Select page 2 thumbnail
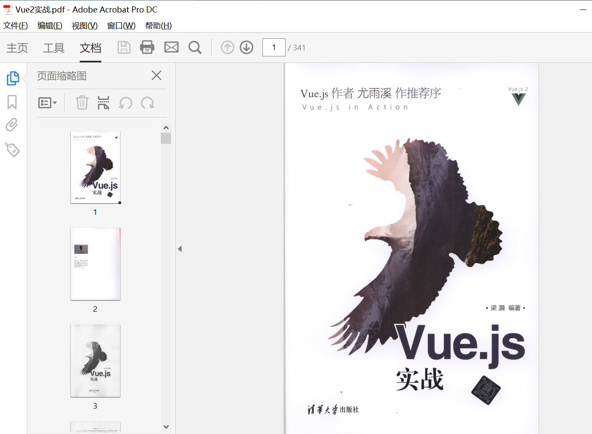Viewport: 592px width, 434px height. click(95, 264)
